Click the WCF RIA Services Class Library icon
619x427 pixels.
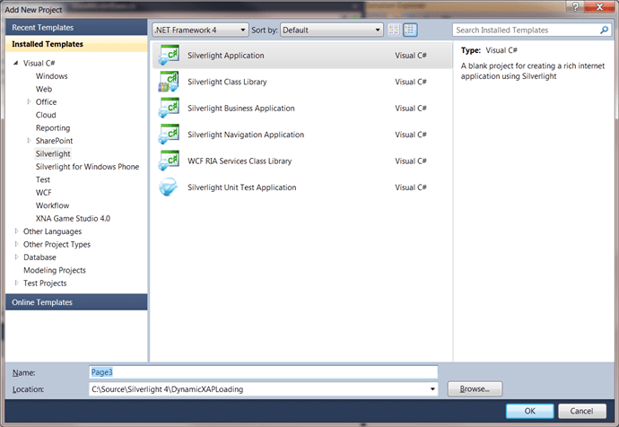tap(169, 161)
